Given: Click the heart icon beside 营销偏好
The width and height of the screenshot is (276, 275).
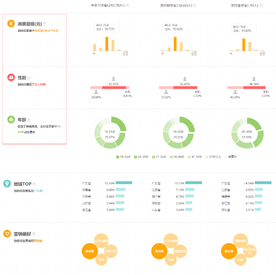Looking at the screenshot, I should click(x=7, y=234).
